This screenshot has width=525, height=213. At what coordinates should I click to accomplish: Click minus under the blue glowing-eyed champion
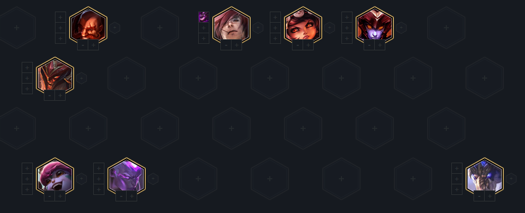pos(479,196)
